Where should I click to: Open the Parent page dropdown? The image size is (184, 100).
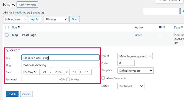click(x=135, y=56)
